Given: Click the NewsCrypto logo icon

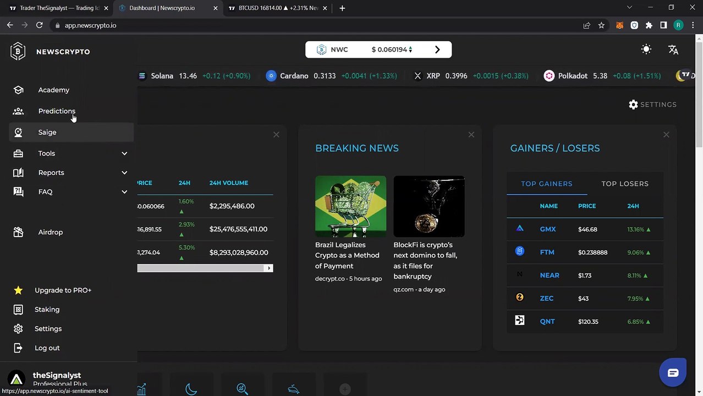Looking at the screenshot, I should (x=18, y=51).
